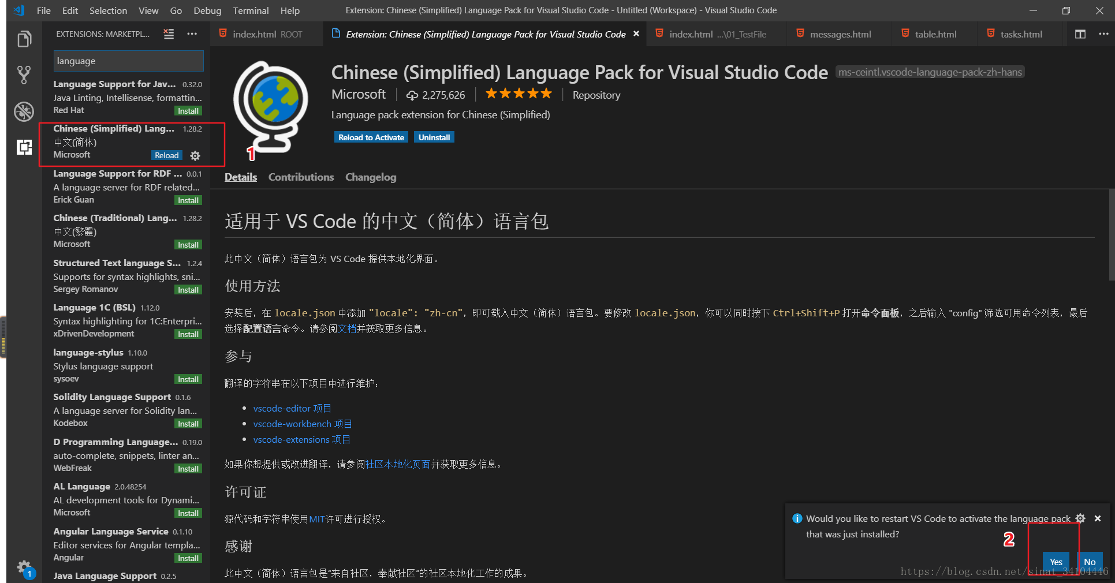Install Language 1C (BSL)
This screenshot has height=583, width=1115.
[188, 334]
